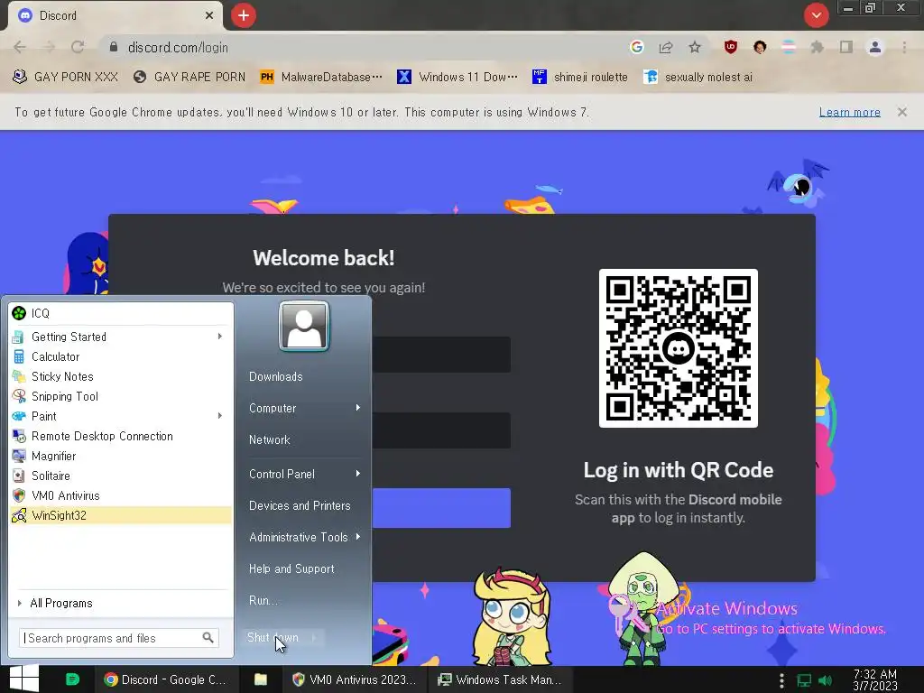This screenshot has width=924, height=693.
Task: Expand the Computer submenu arrow
Action: point(357,408)
